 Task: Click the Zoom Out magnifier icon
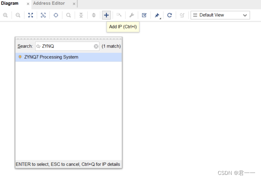click(18, 15)
